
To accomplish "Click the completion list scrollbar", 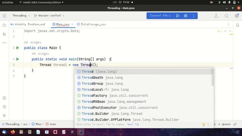I will click(213, 77).
